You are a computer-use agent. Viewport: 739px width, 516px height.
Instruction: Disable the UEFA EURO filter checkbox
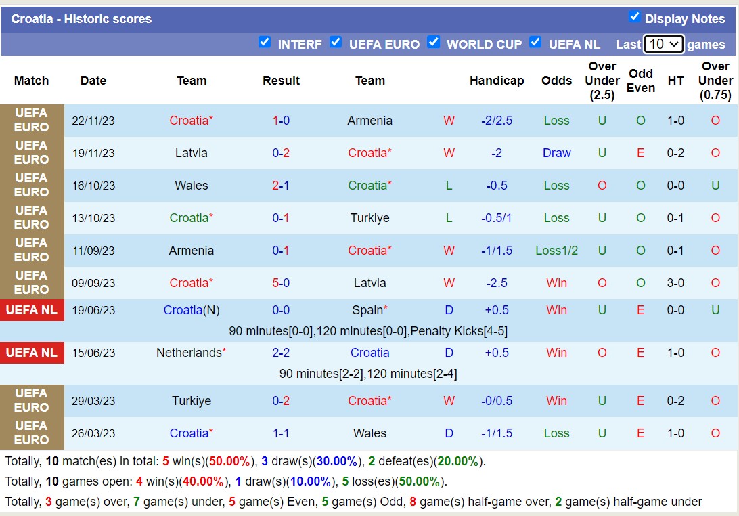(336, 43)
